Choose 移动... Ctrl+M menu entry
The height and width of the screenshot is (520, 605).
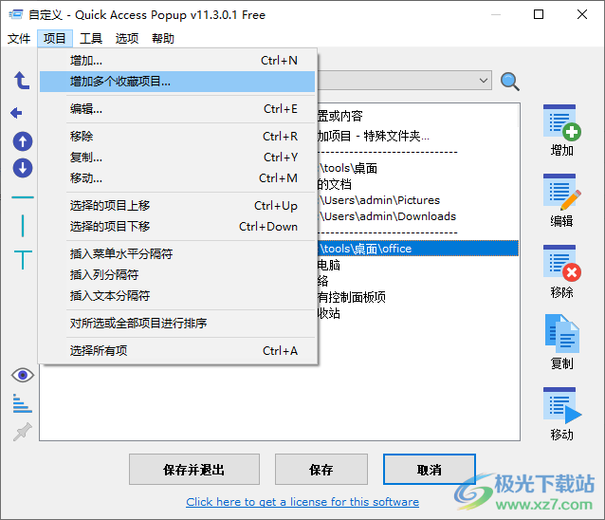pyautogui.click(x=177, y=178)
